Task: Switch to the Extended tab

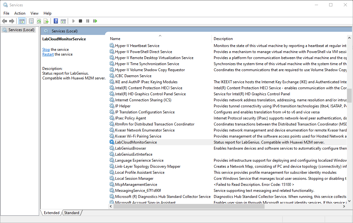Action: point(52,213)
